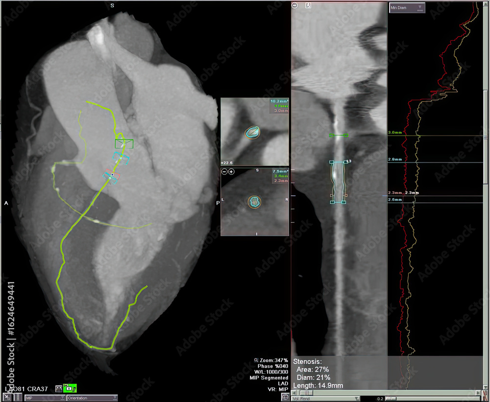
Task: Click the down arrow of the vertical scrollbar on the right
Action: click(x=485, y=387)
